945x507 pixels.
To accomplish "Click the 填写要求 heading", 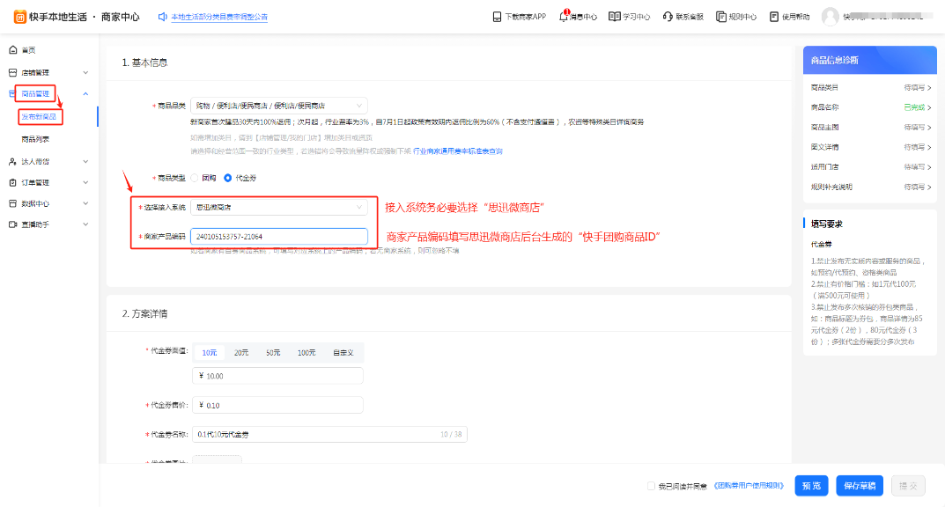I will click(827, 224).
